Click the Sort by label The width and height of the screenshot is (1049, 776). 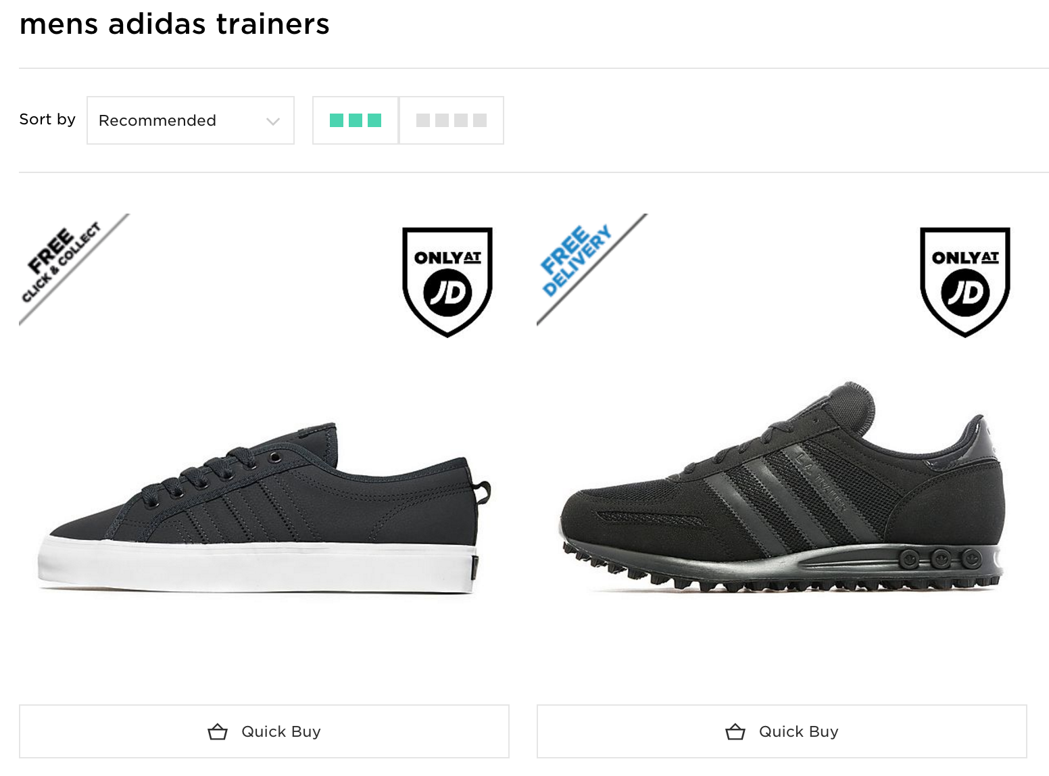point(47,120)
